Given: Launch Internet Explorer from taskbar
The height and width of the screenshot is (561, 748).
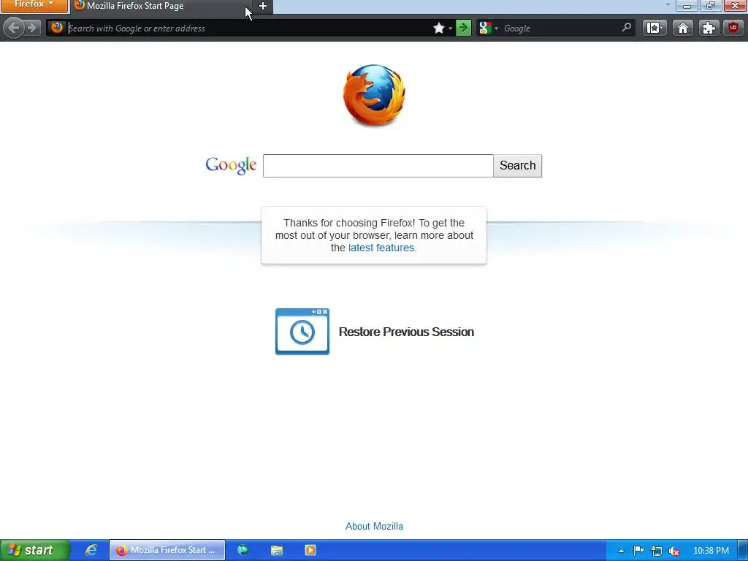Looking at the screenshot, I should [x=91, y=550].
